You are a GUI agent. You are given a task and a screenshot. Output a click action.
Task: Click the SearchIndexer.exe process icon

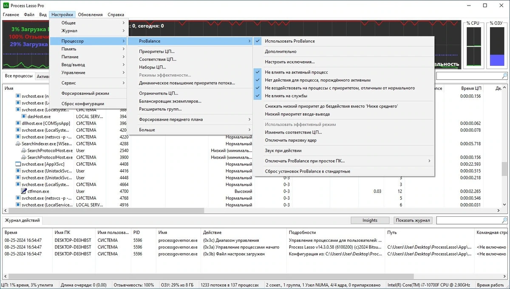[x=18, y=144]
